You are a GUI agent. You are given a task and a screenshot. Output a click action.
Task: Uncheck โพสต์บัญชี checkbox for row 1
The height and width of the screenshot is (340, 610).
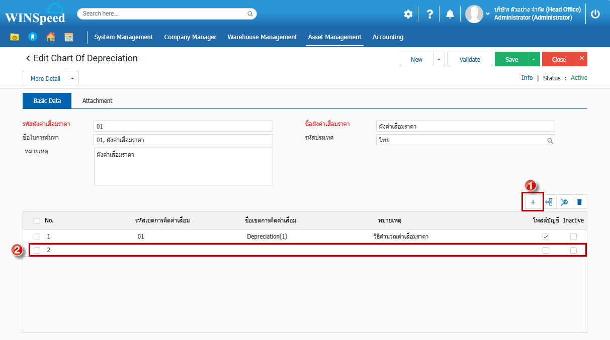546,237
